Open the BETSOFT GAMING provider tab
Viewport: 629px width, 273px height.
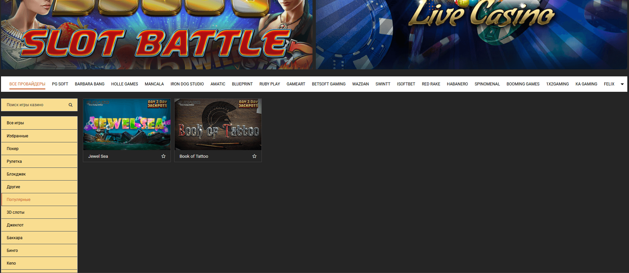[x=329, y=84]
